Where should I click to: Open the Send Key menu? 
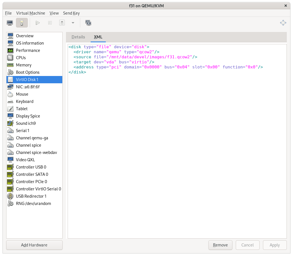(x=71, y=13)
